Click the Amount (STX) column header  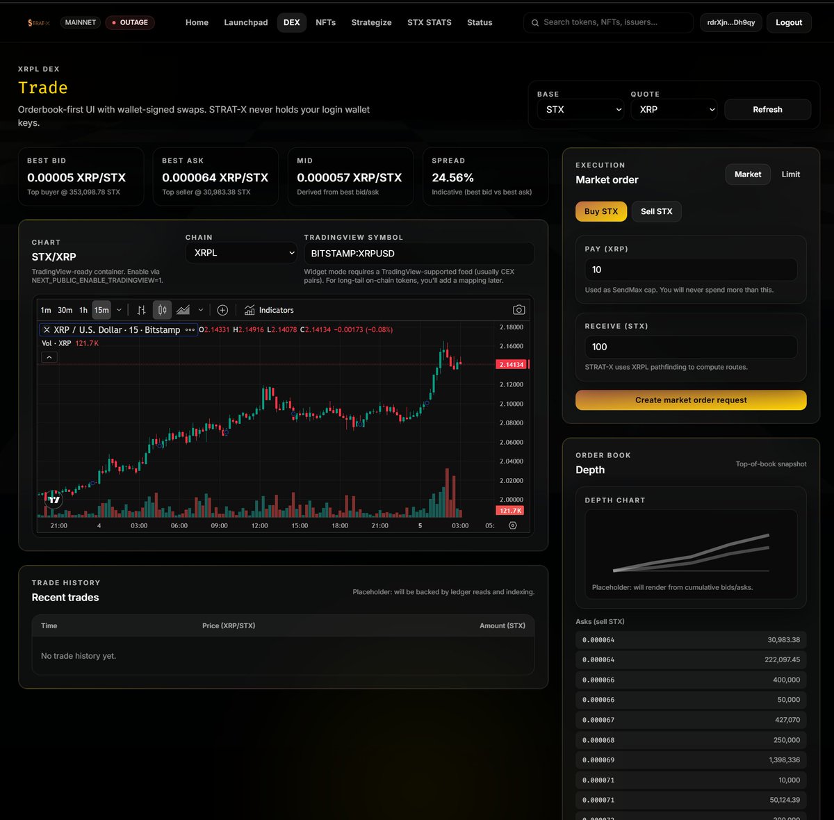(502, 626)
